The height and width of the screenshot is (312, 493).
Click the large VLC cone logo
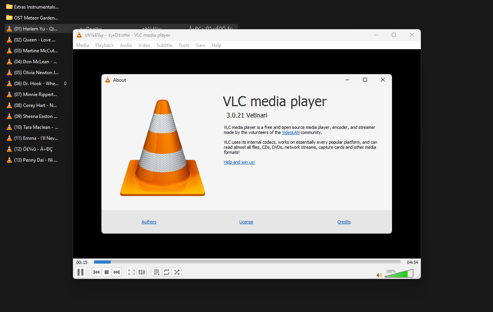[162, 148]
